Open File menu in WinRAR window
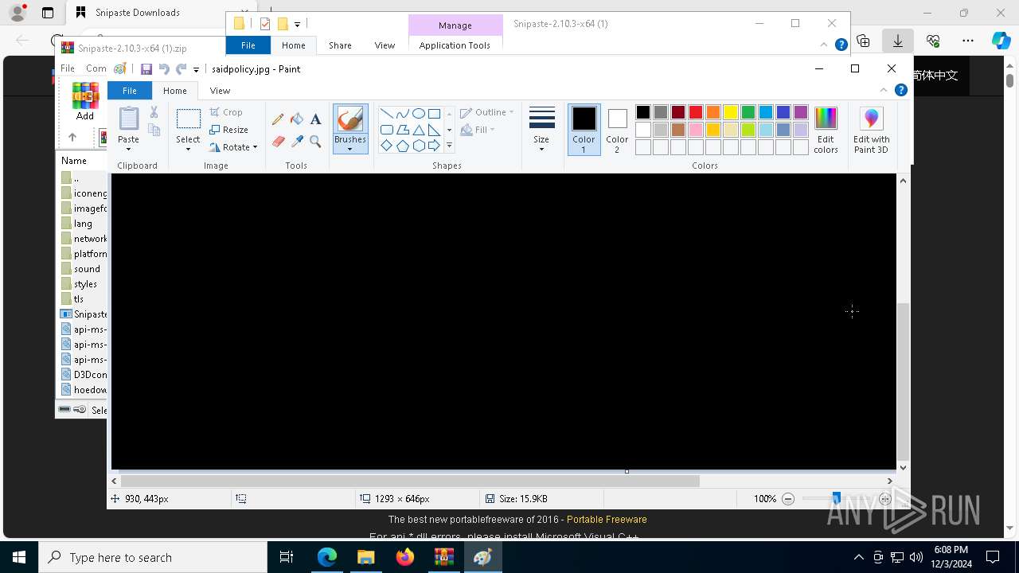1019x573 pixels. (68, 68)
